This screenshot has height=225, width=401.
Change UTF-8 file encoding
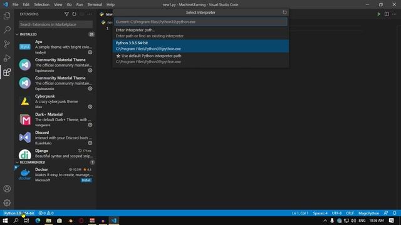click(x=336, y=213)
